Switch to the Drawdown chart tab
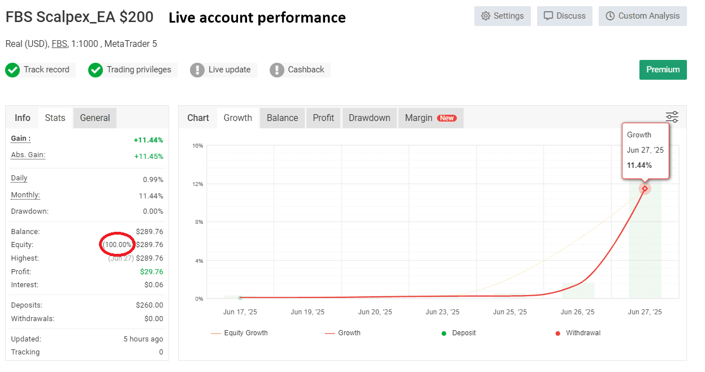 (x=369, y=118)
